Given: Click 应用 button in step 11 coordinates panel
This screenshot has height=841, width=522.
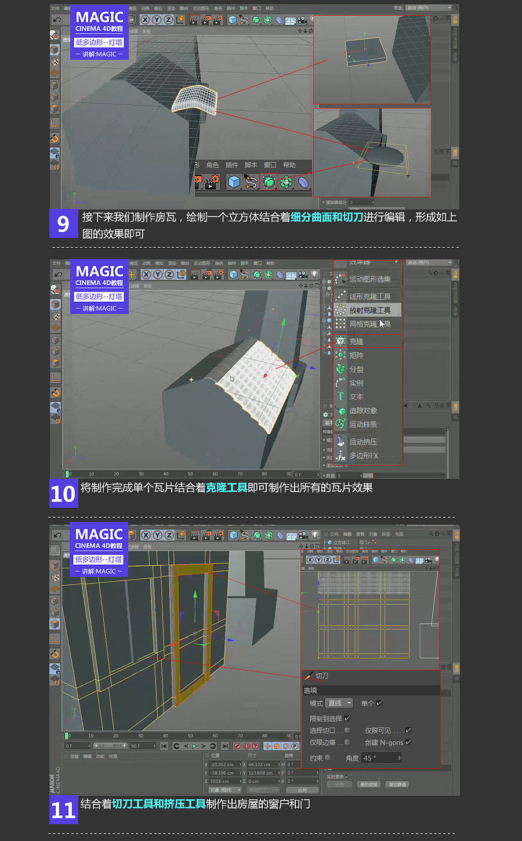Looking at the screenshot, I should 302,790.
